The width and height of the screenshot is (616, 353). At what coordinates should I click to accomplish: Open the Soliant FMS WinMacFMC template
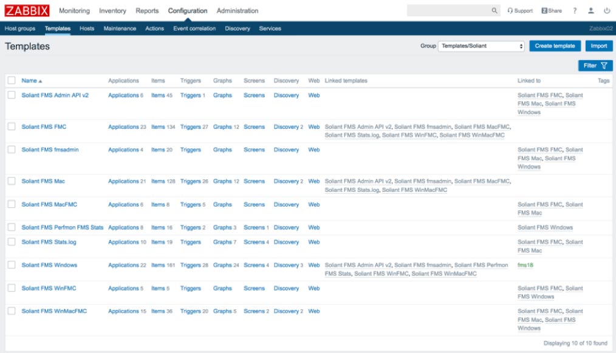point(54,311)
